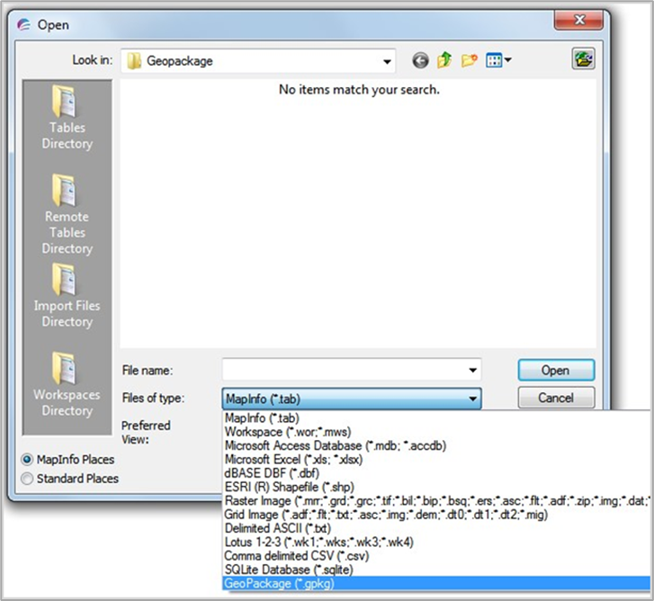
Task: Click the Geopackage folder name in Look in
Action: pyautogui.click(x=179, y=61)
